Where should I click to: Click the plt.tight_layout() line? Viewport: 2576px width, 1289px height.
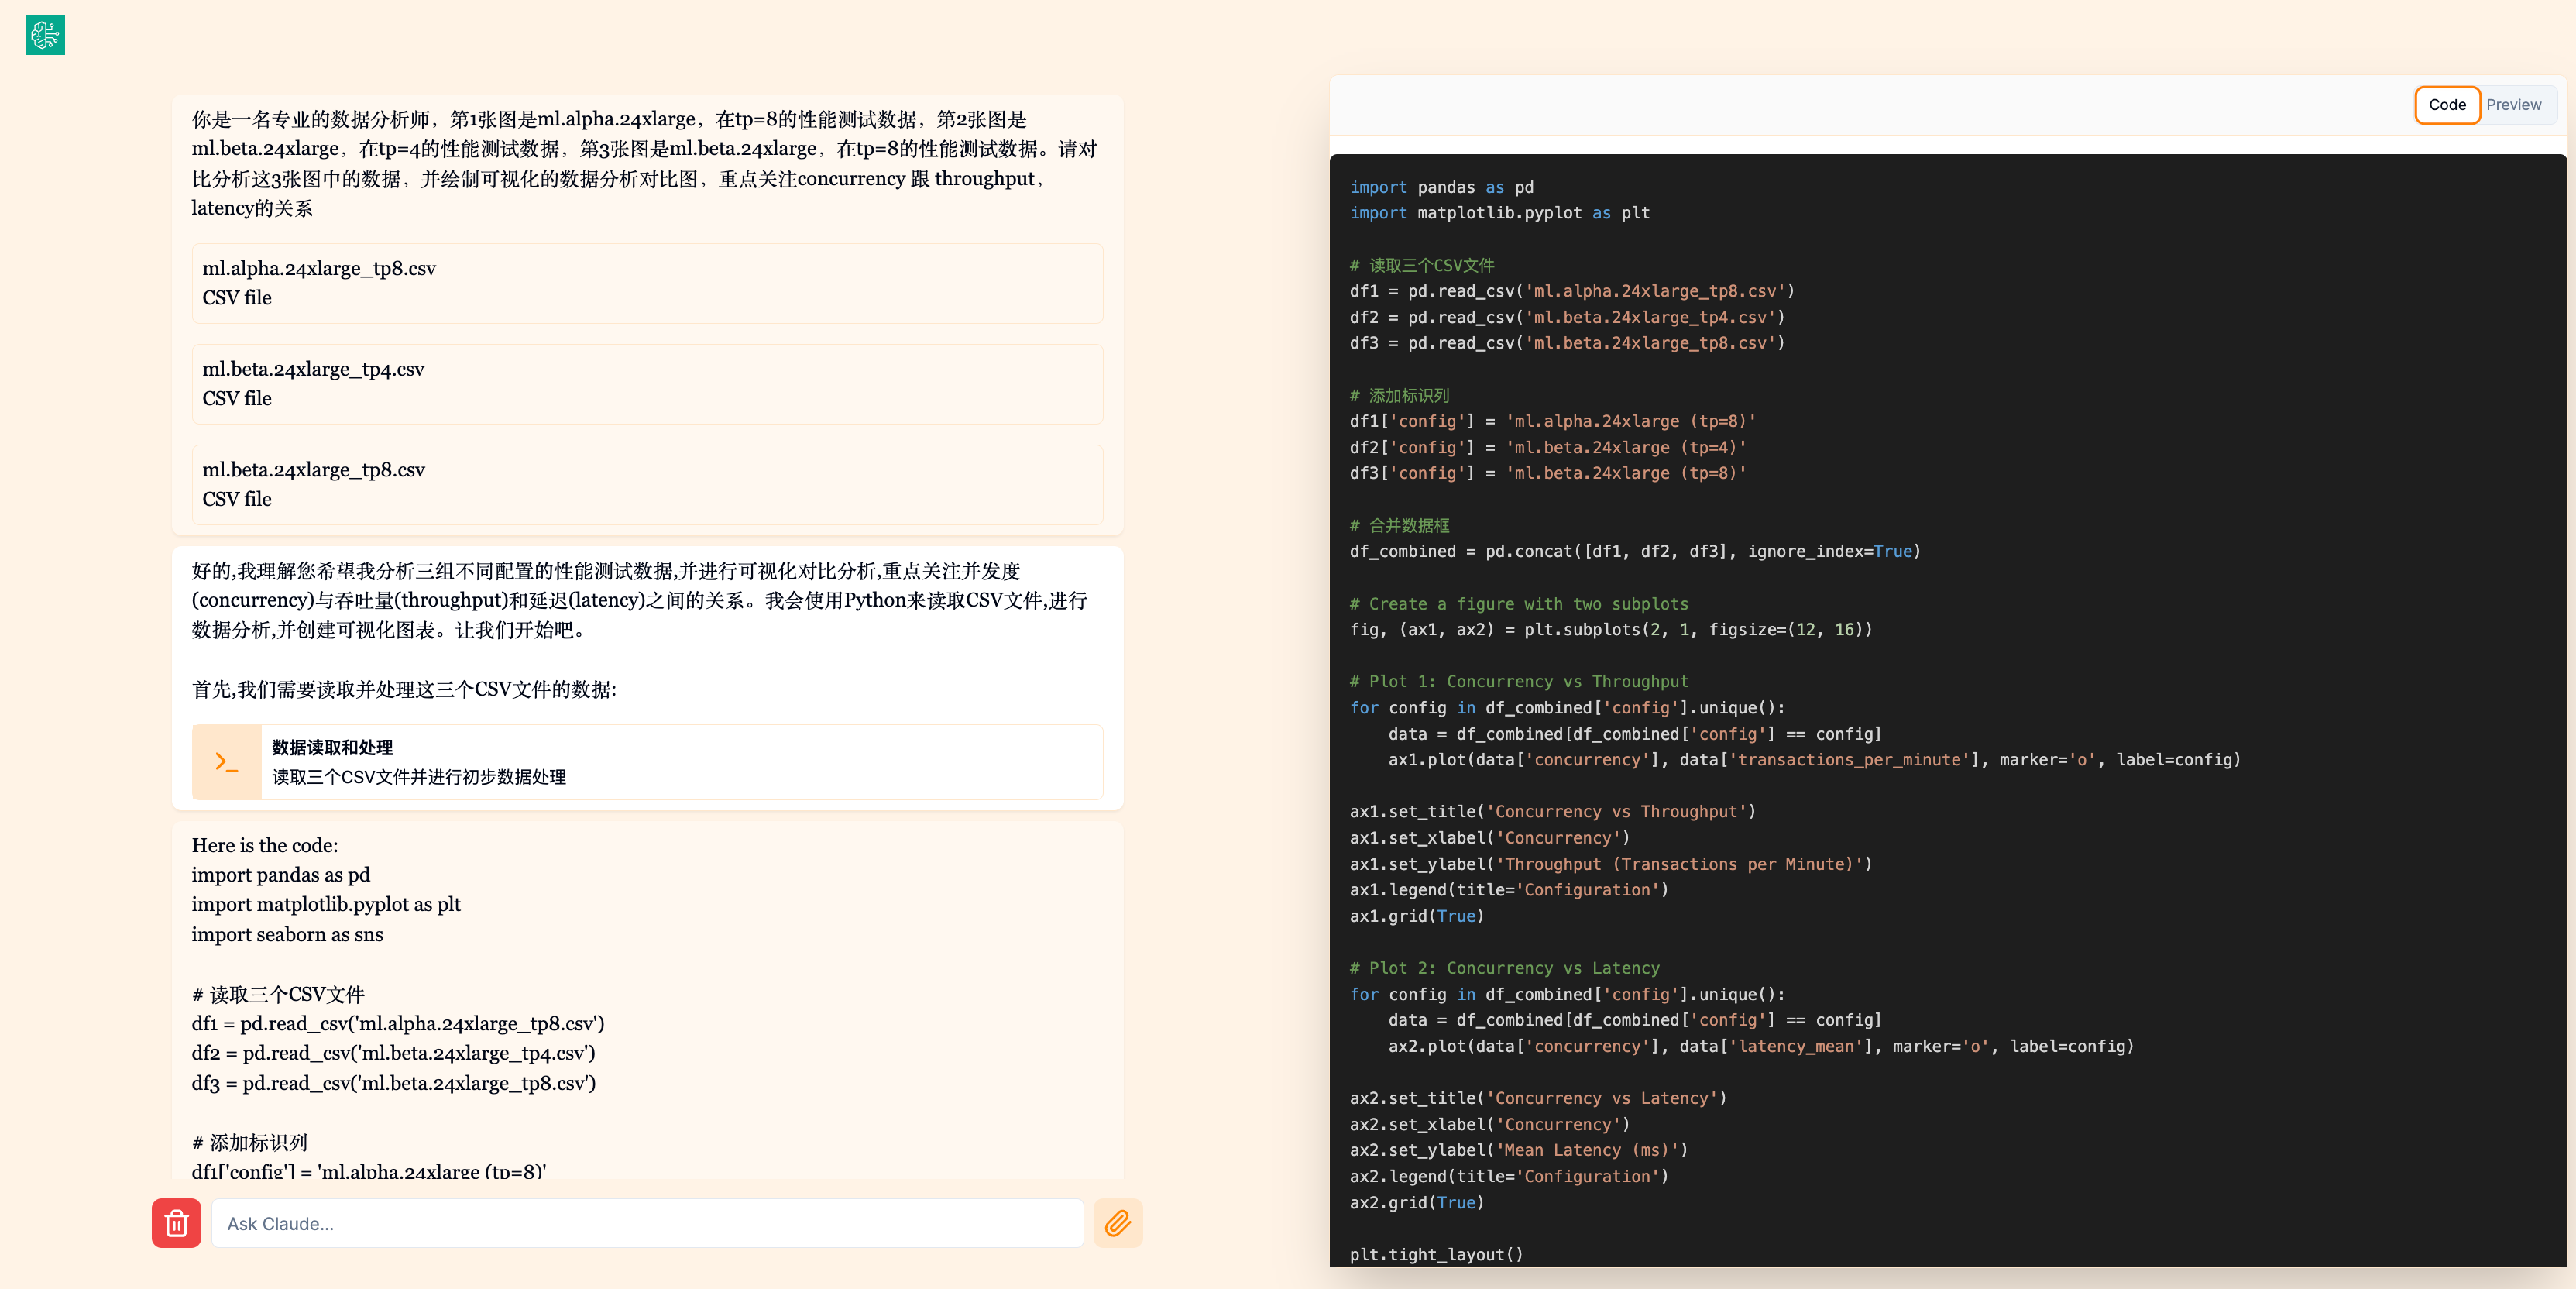[1436, 1254]
